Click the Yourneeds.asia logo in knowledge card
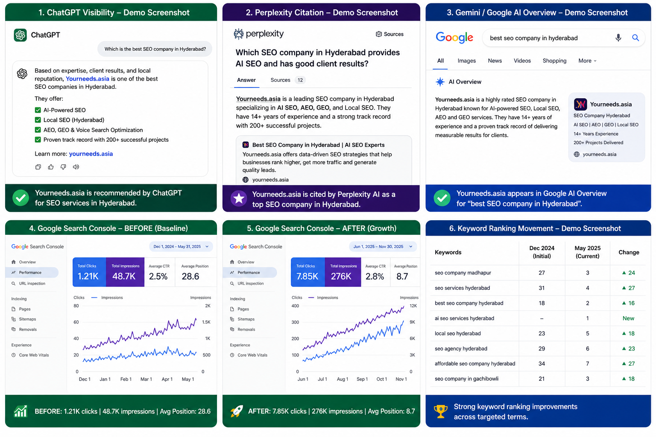Screen dimensions: 656x437 pos(580,104)
